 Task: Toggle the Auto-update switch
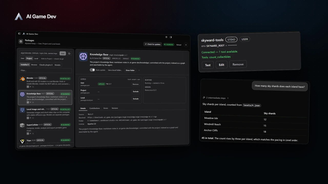pyautogui.click(x=92, y=70)
